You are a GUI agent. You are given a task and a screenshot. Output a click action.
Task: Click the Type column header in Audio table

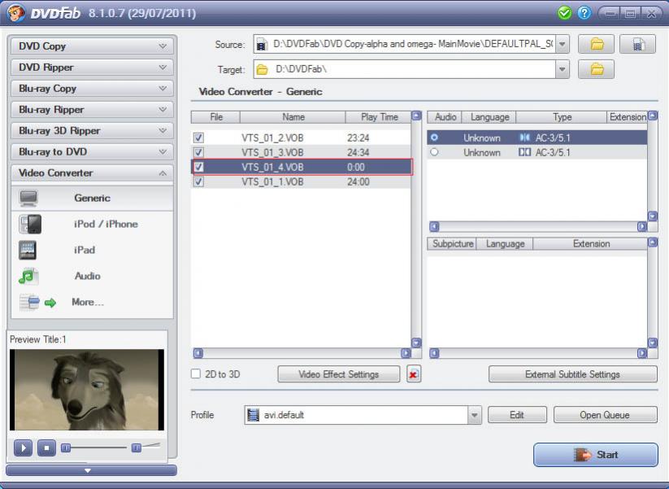point(562,117)
